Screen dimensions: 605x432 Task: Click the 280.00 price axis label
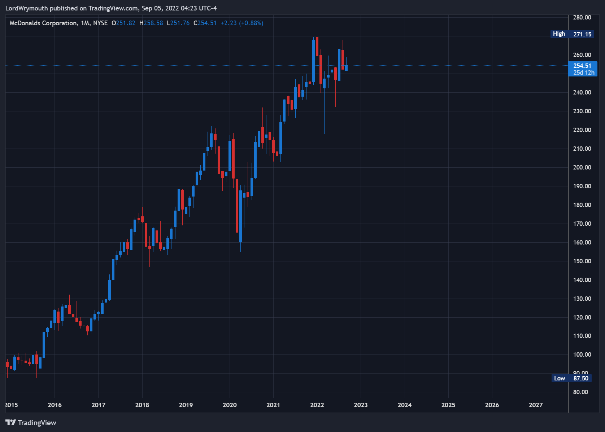(x=582, y=17)
